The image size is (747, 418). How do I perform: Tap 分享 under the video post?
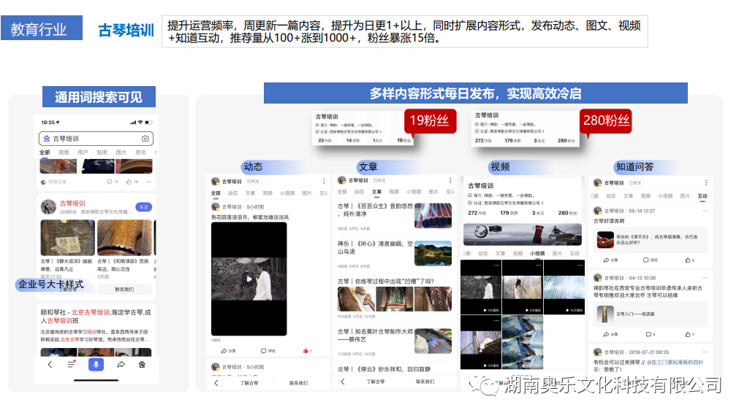pyautogui.click(x=228, y=351)
